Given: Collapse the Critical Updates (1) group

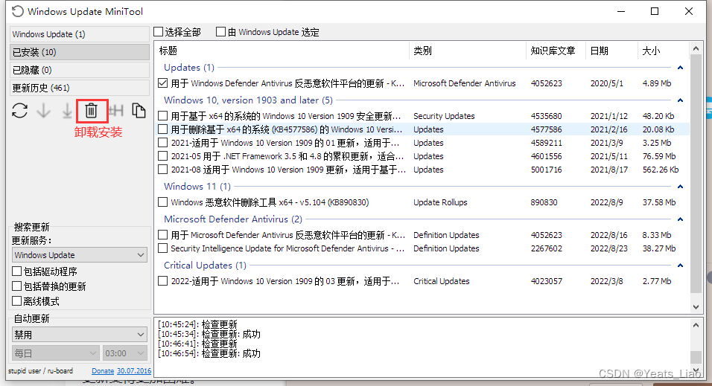Looking at the screenshot, I should pyautogui.click(x=680, y=266).
